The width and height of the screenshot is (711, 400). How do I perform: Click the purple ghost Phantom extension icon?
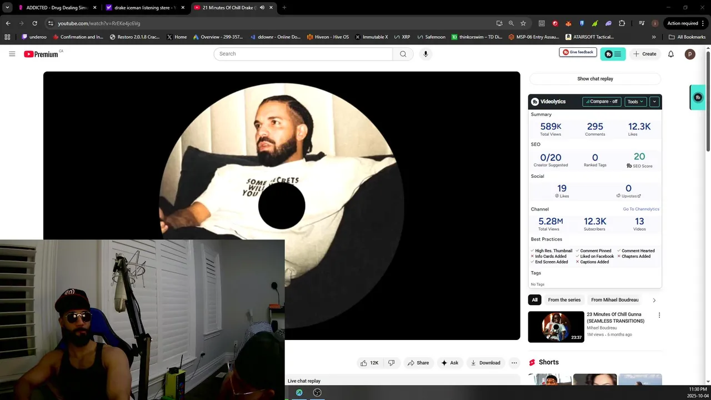[x=608, y=23]
